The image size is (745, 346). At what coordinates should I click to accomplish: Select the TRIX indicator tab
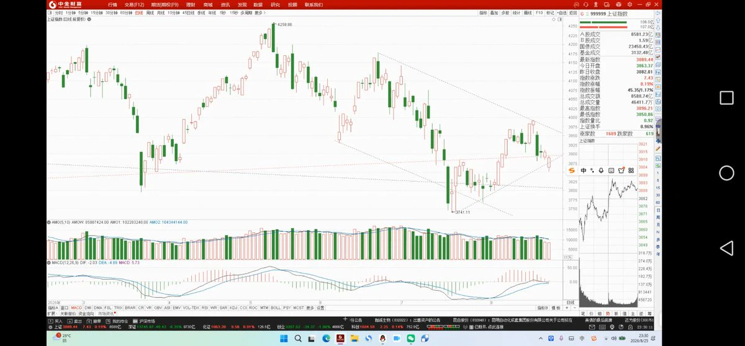tap(118, 308)
